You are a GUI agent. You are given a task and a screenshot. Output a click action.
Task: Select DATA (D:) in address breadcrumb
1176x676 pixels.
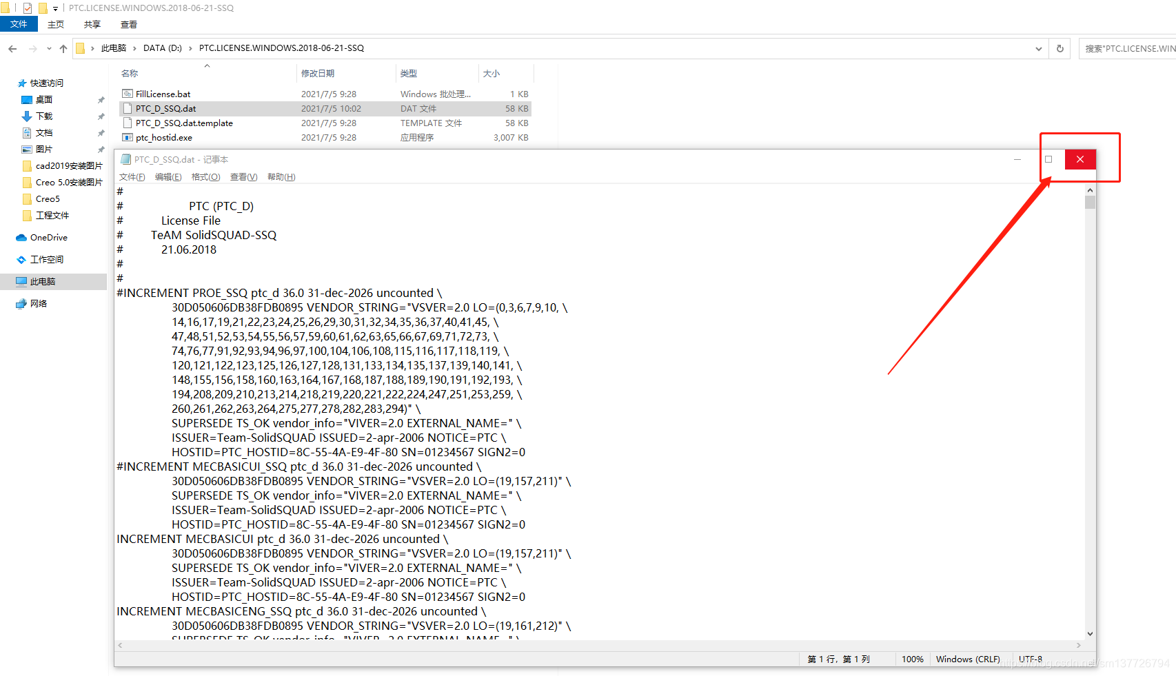tap(163, 48)
